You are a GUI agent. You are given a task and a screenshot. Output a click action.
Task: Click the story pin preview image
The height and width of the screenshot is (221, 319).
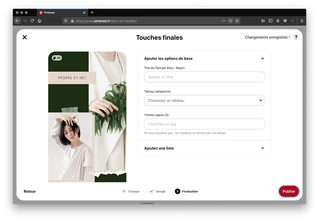[x=87, y=117]
